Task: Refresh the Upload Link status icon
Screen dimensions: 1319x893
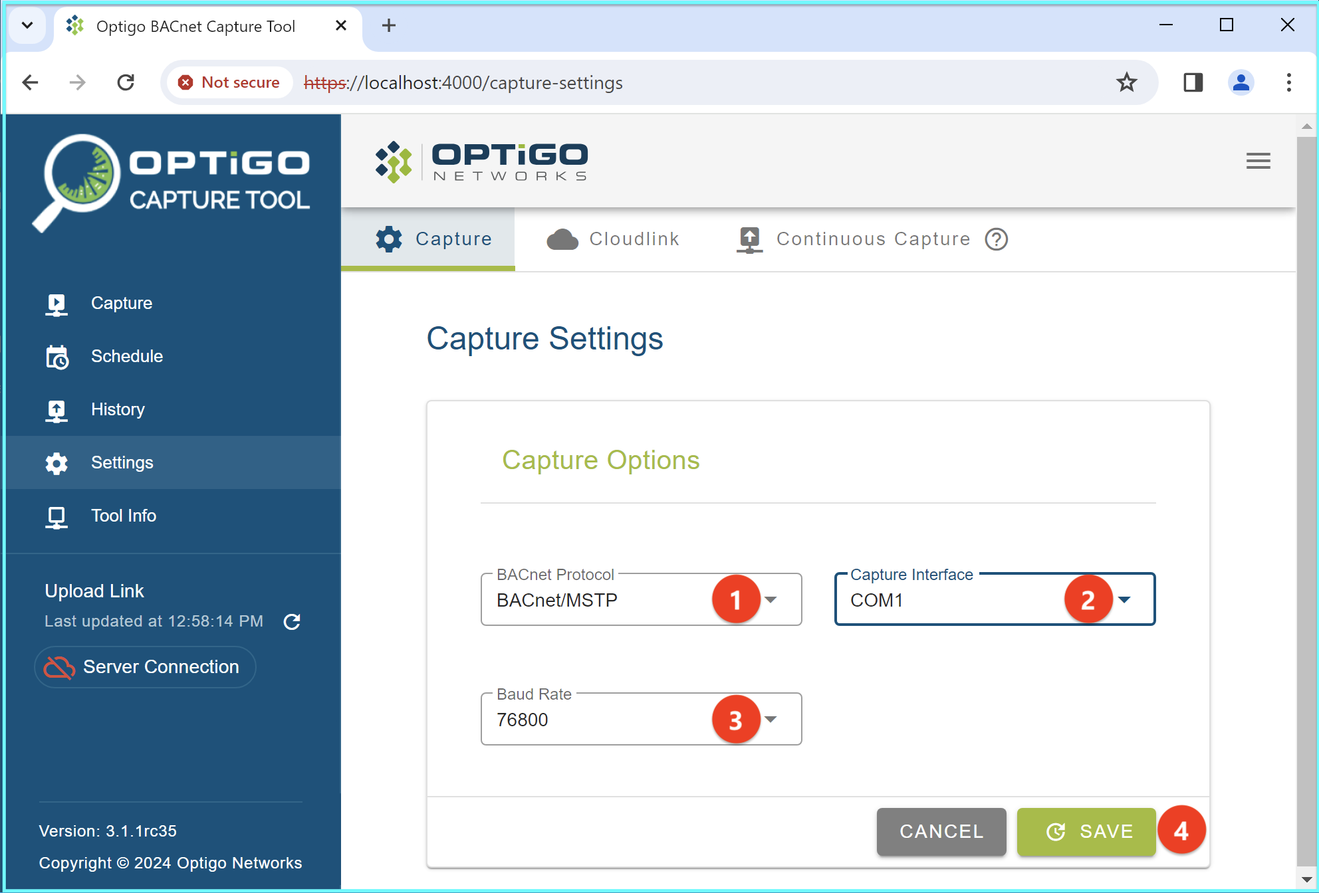Action: 292,621
